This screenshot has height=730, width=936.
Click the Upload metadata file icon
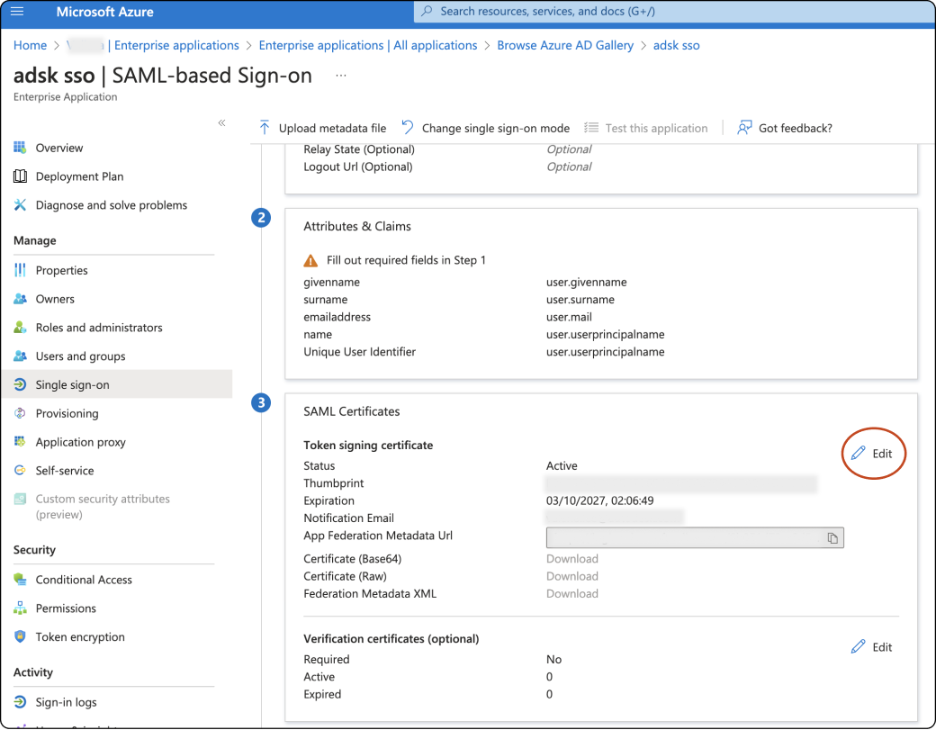[265, 128]
